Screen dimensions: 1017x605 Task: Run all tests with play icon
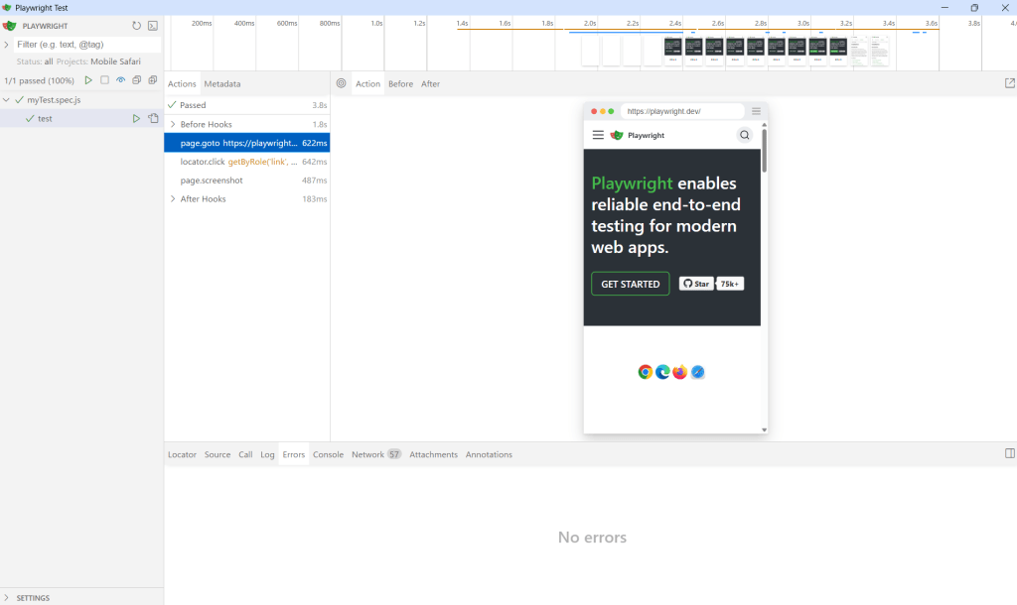pos(88,80)
